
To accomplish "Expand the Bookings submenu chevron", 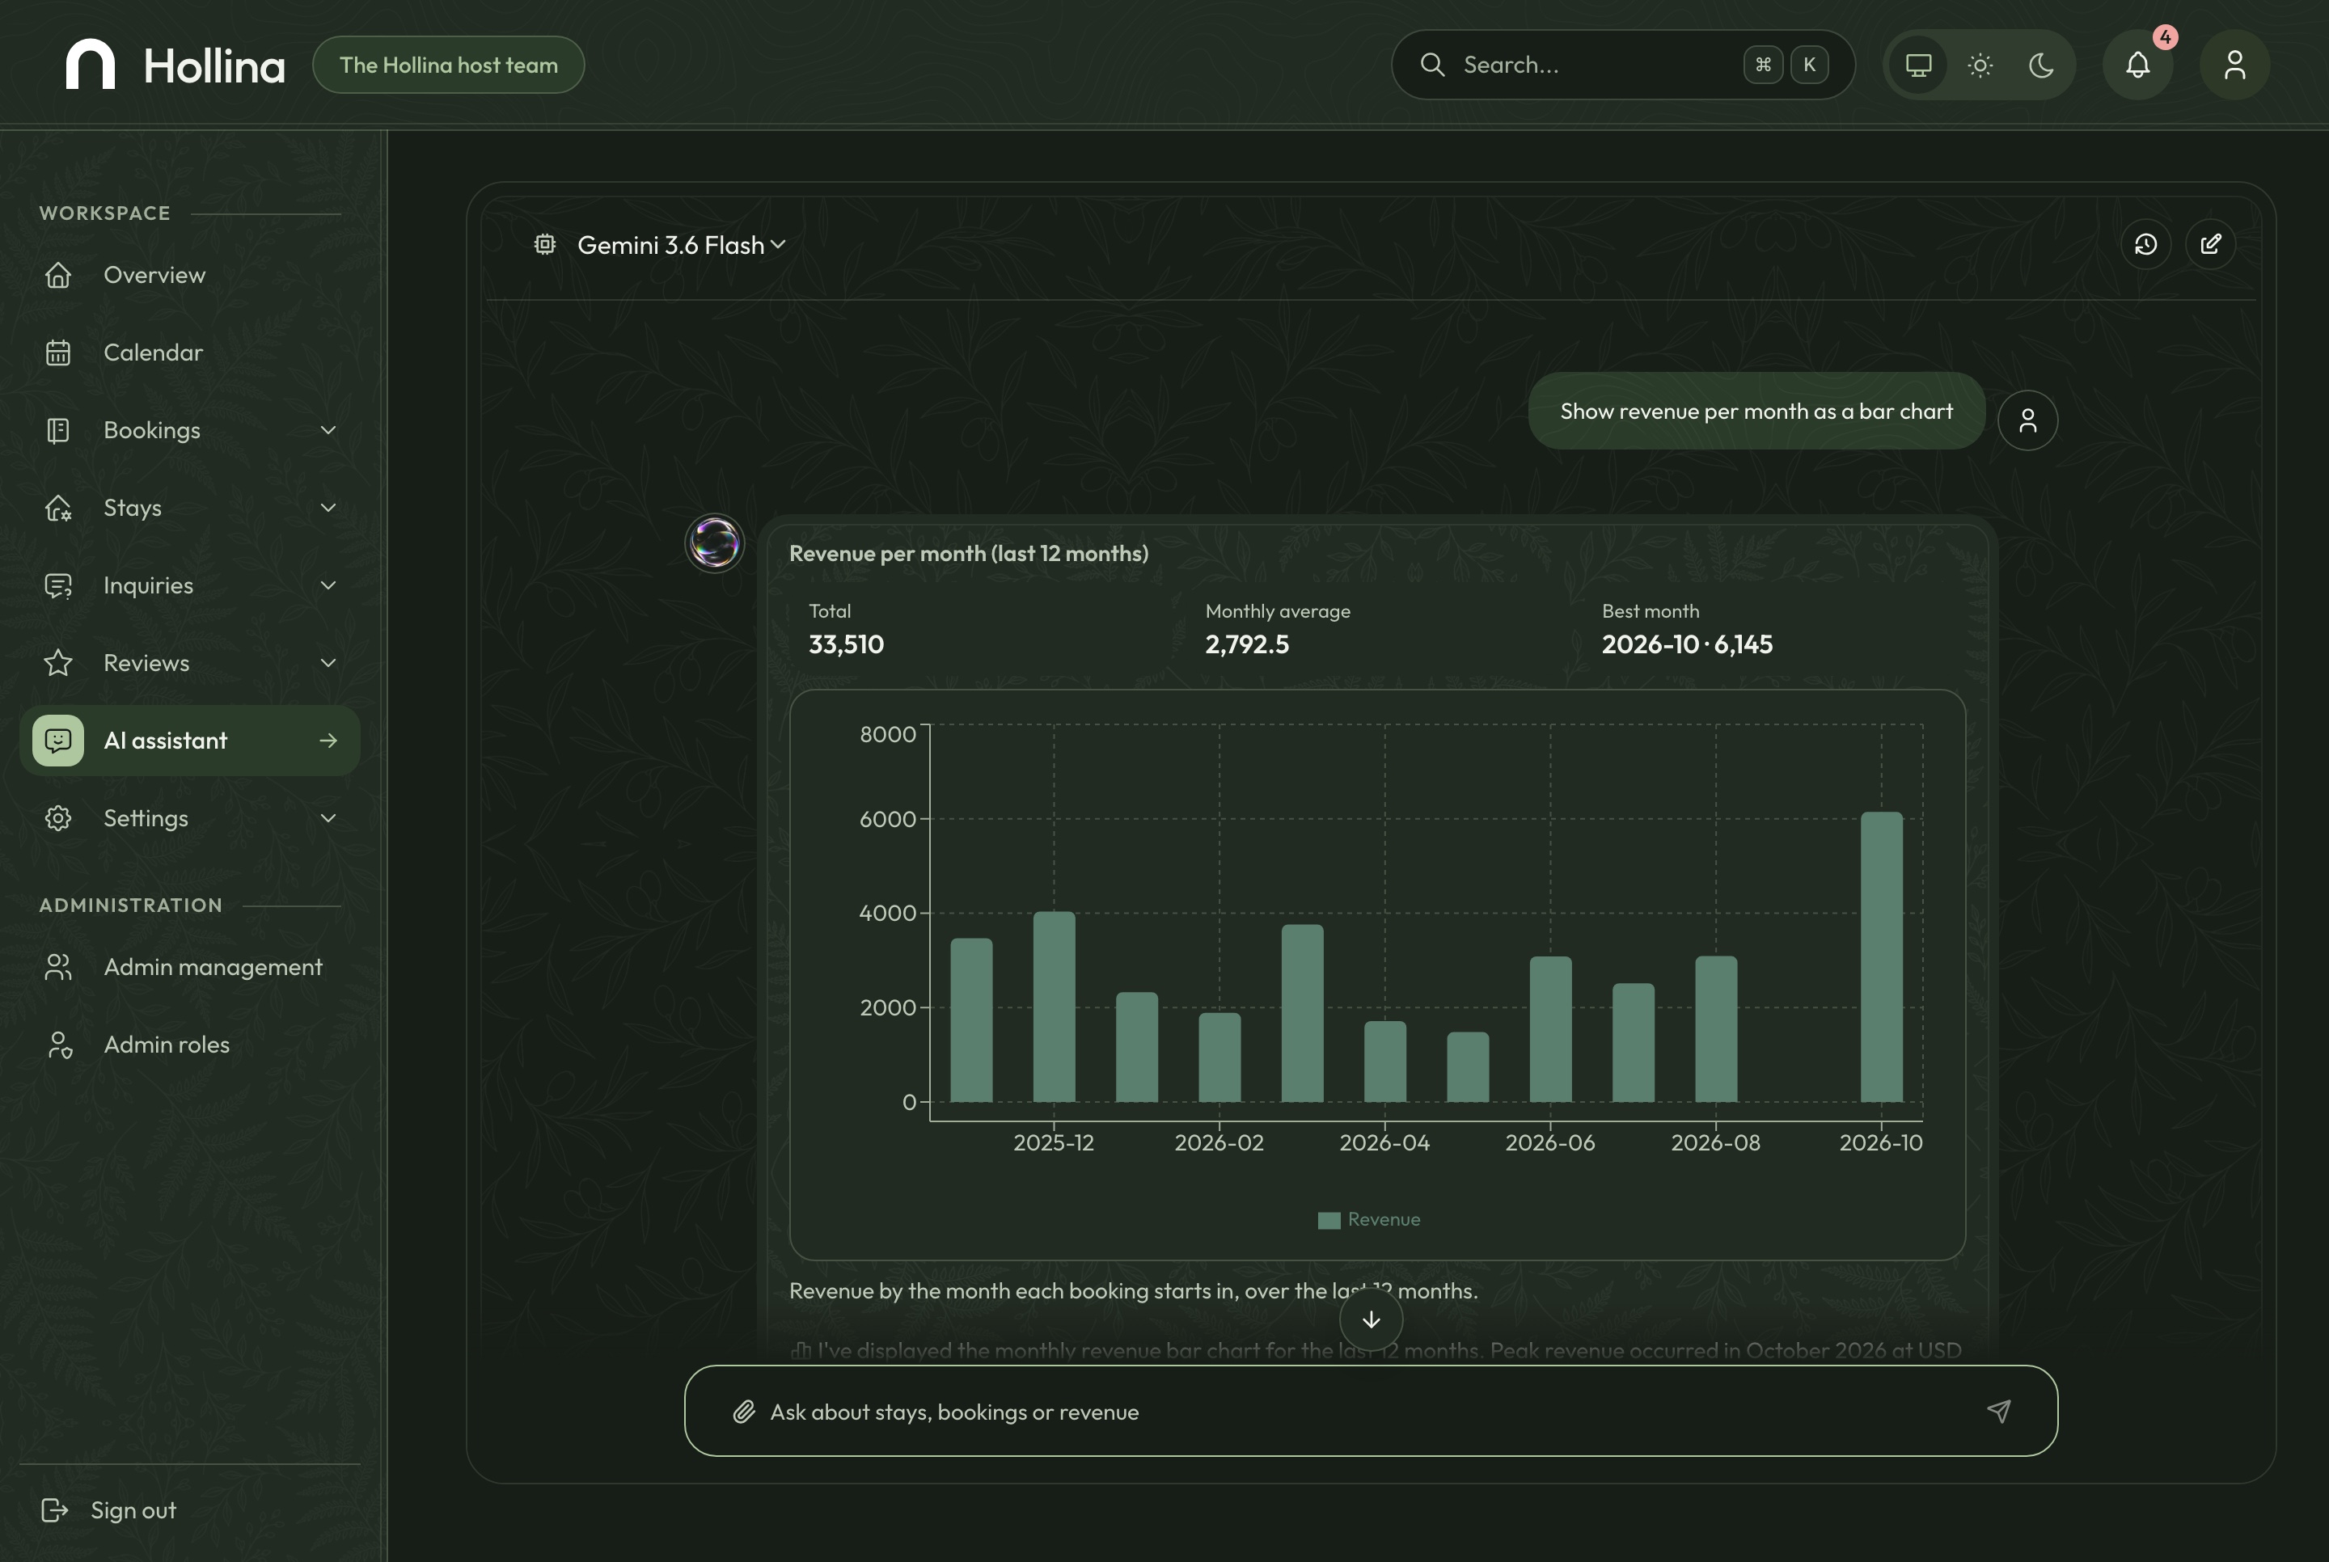I will [328, 429].
